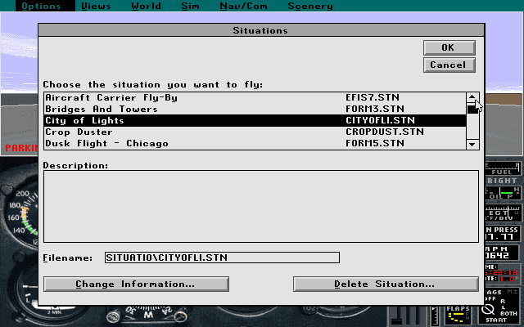Viewport: 524px width, 327px height.
Task: Open the Options menu
Action: (x=41, y=6)
